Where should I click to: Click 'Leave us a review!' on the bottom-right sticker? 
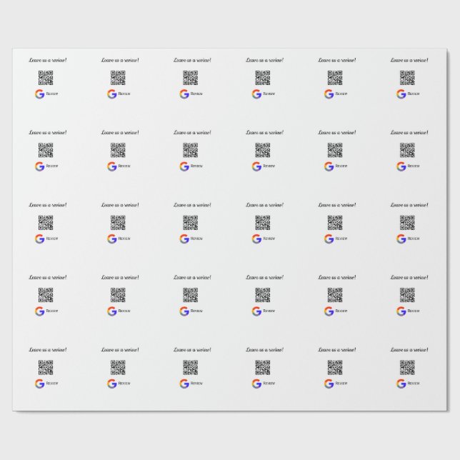pyautogui.click(x=409, y=350)
